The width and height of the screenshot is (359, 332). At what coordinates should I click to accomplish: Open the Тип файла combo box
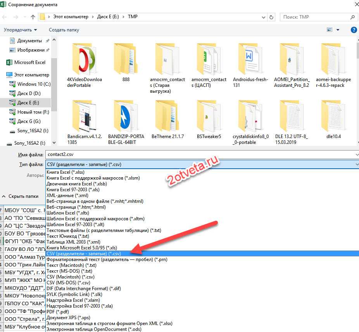(x=202, y=164)
